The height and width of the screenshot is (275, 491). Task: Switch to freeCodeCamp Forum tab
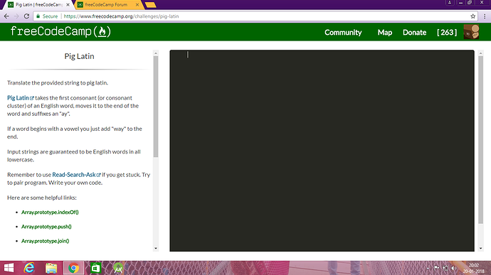pos(107,5)
